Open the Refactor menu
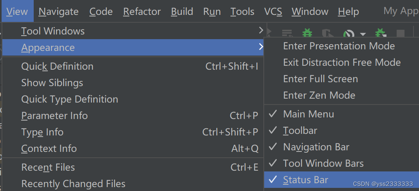The image size is (419, 191). pyautogui.click(x=142, y=12)
